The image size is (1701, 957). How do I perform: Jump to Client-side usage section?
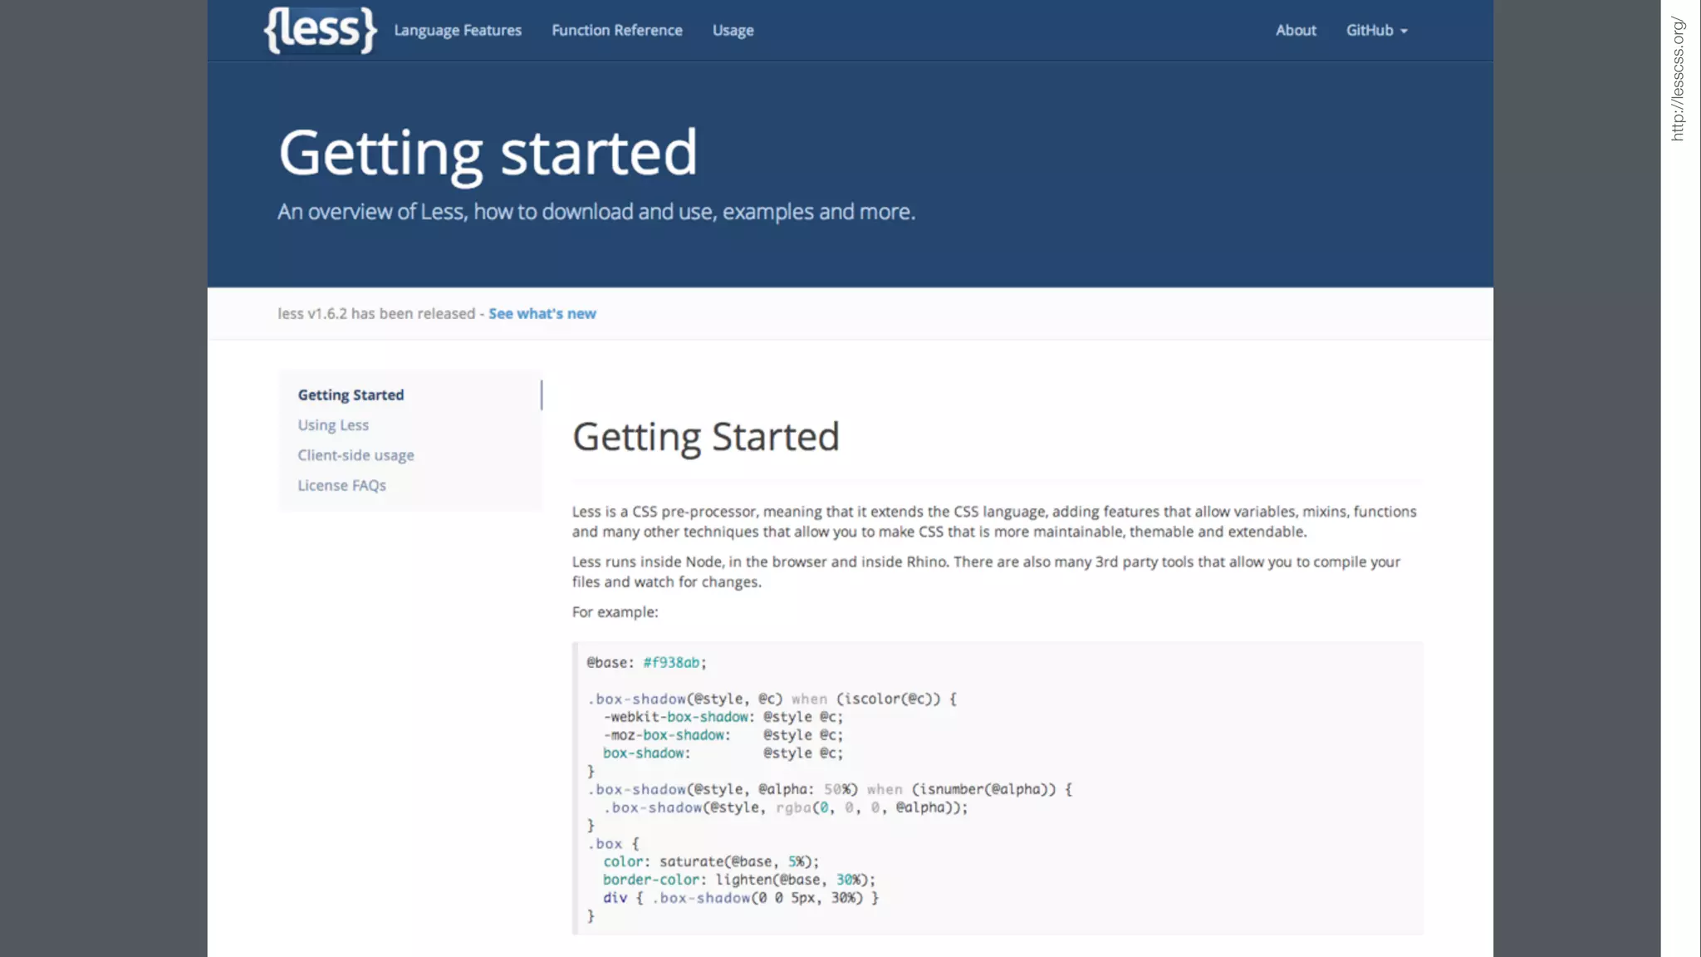355,455
